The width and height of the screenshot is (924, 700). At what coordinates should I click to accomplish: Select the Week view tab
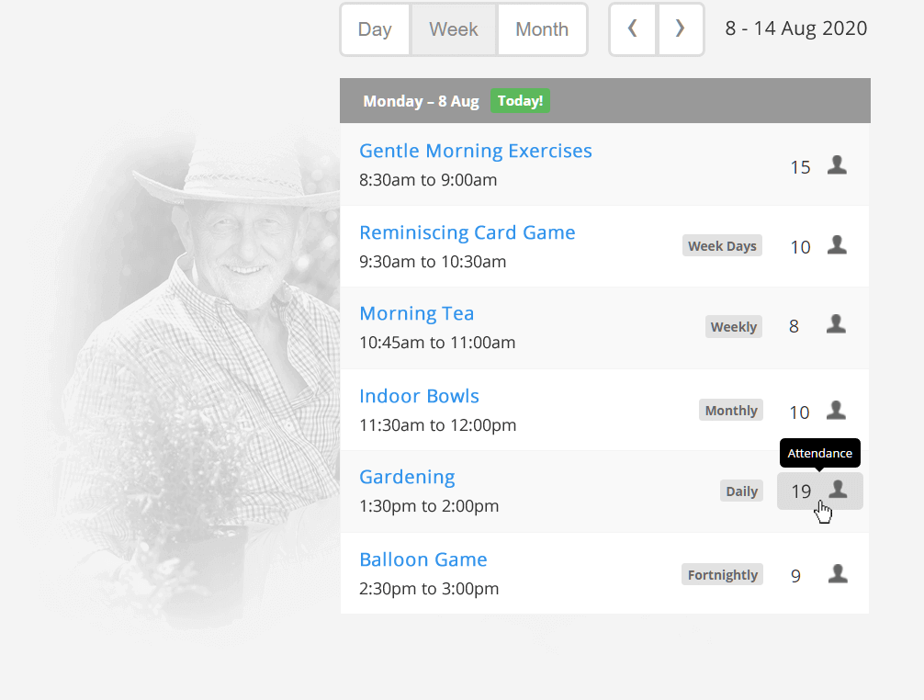pyautogui.click(x=454, y=29)
